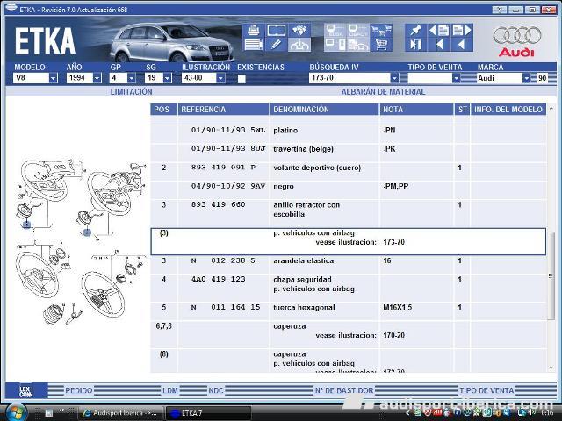Click the Limitación tab
562x421 pixels.
click(131, 92)
